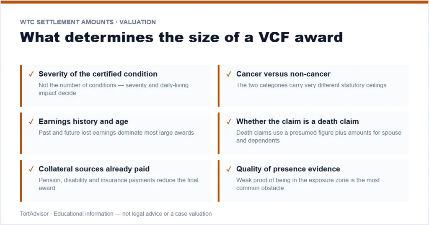
Task: Click checkmark next to Quality of presence evidence
Action: coord(229,169)
